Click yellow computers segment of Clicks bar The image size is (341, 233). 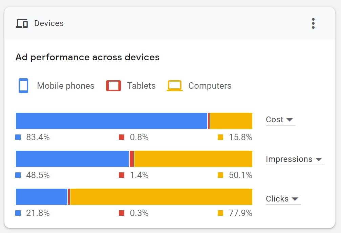(161, 197)
